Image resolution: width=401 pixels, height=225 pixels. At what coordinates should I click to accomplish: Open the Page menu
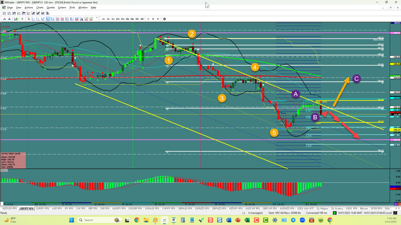10,7
